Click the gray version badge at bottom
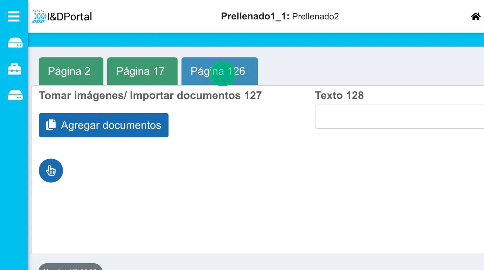484x270 pixels. 70,267
